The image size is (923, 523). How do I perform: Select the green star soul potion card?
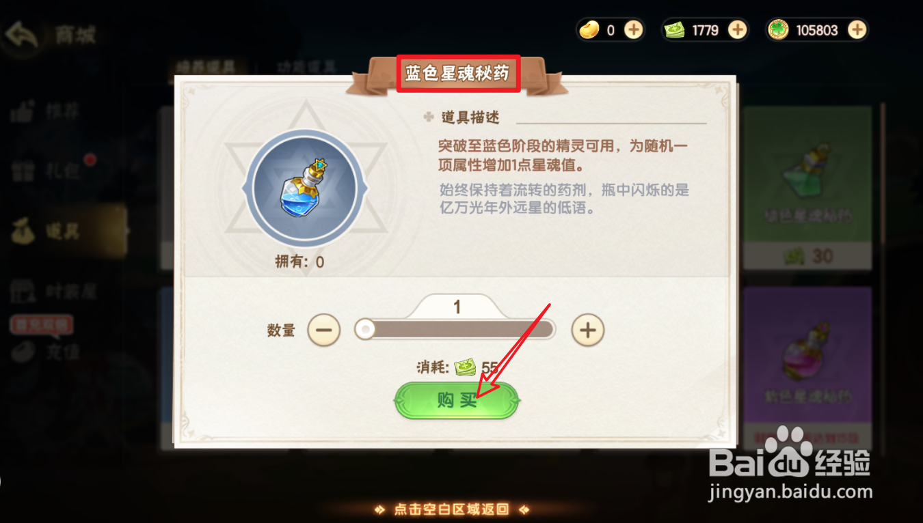(808, 188)
